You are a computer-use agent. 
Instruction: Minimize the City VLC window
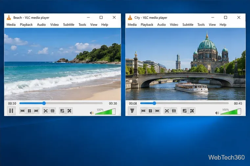[213, 17]
